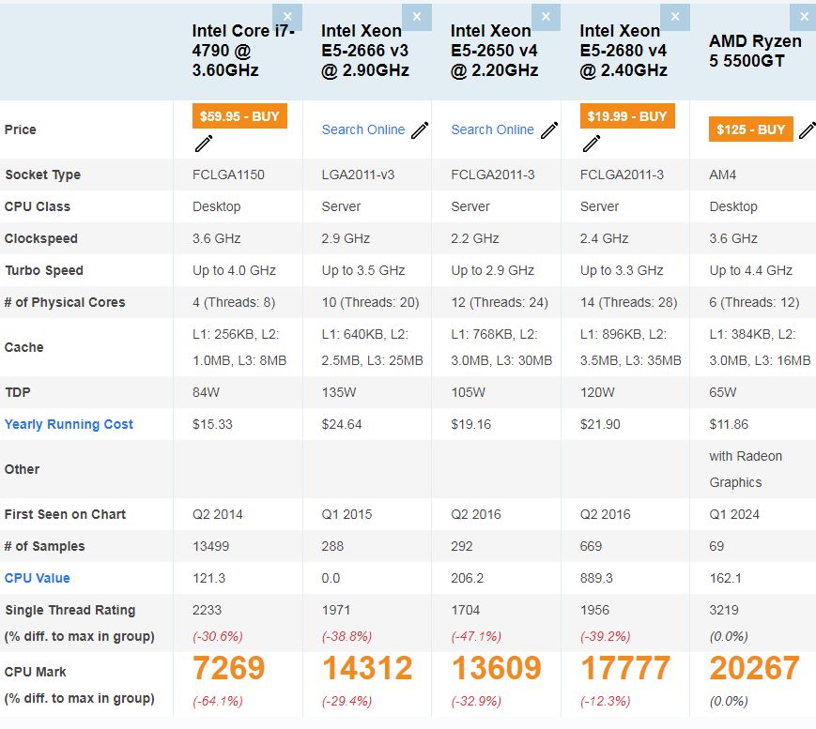Edit price pencil under $59.95 button
The height and width of the screenshot is (729, 816).
(204, 143)
